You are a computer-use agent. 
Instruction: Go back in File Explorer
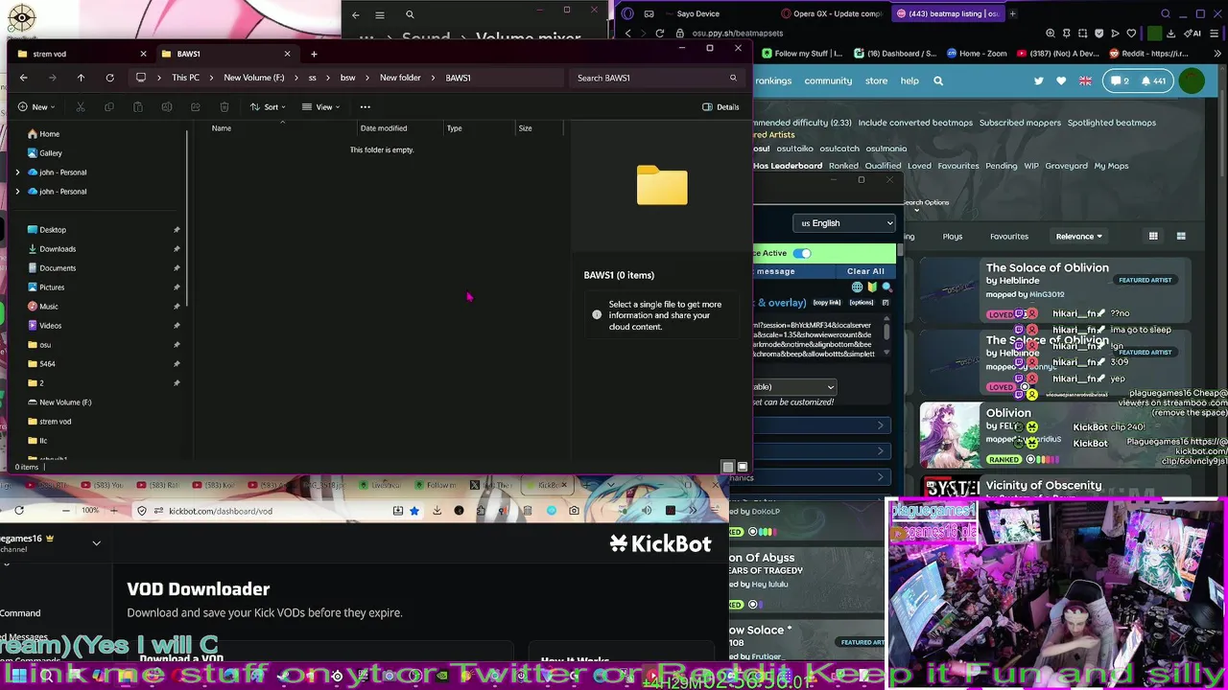[24, 78]
